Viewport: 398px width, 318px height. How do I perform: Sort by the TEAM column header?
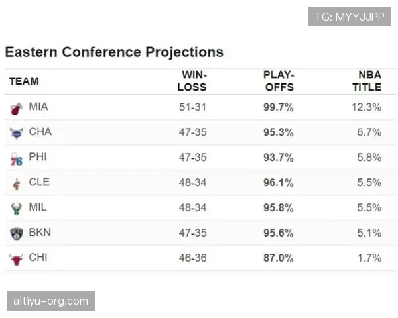[x=24, y=81]
